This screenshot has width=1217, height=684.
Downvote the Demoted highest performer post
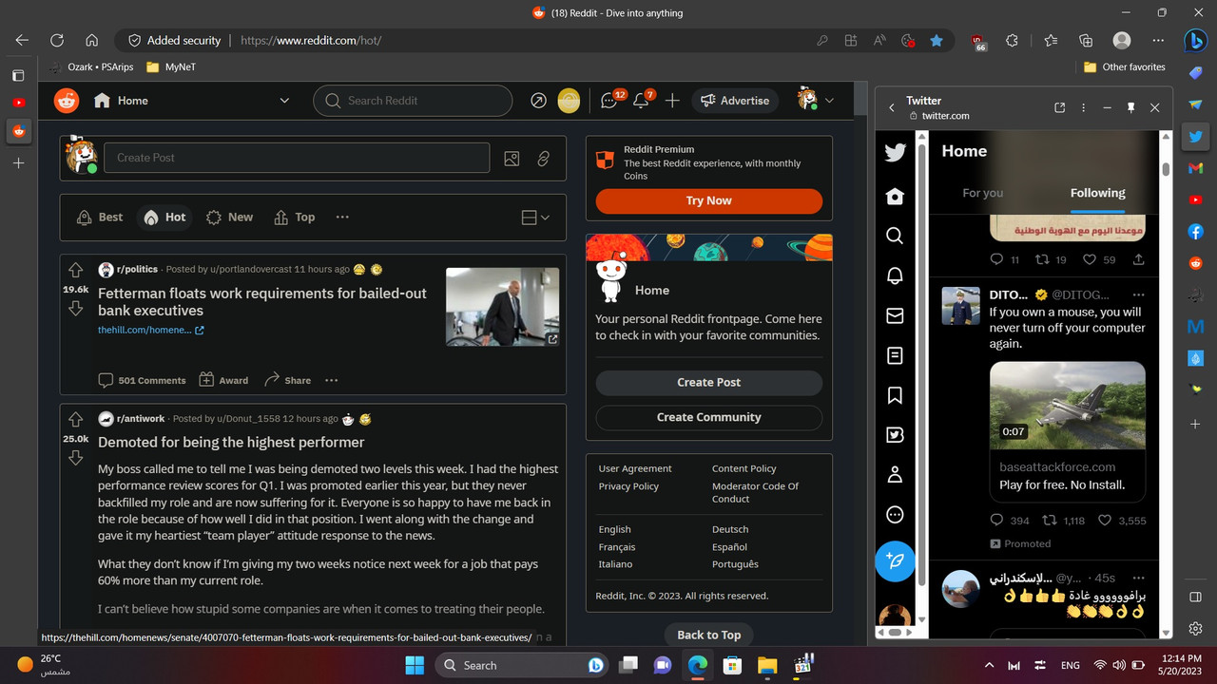(75, 457)
